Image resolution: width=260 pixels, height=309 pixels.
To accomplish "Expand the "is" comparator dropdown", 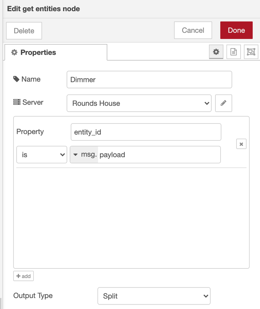I will point(42,155).
